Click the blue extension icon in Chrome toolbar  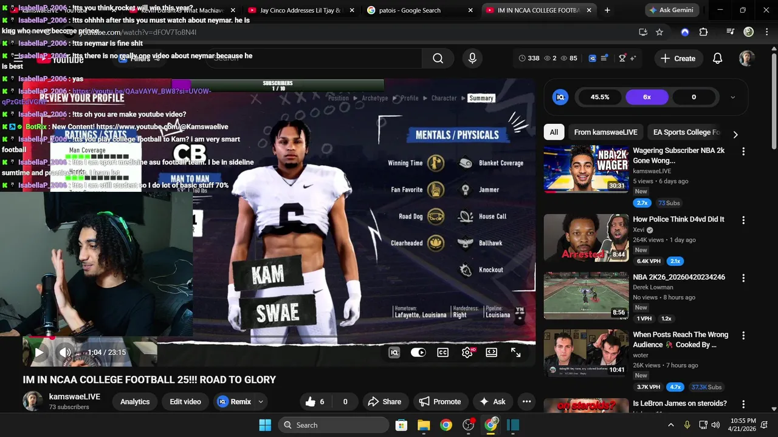pyautogui.click(x=685, y=32)
